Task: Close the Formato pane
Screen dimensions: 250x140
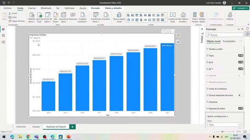Action: (242, 29)
